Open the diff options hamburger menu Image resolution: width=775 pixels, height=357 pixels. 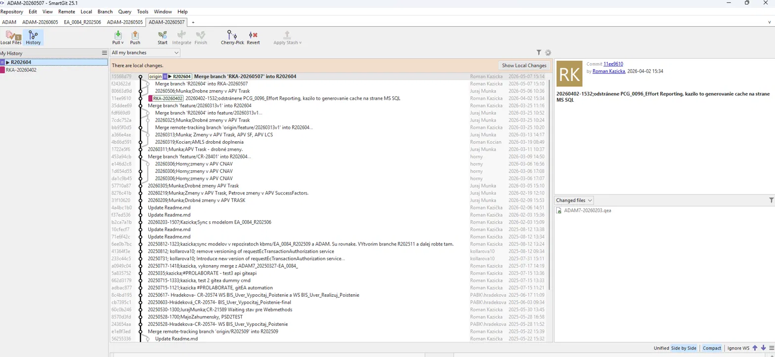771,348
